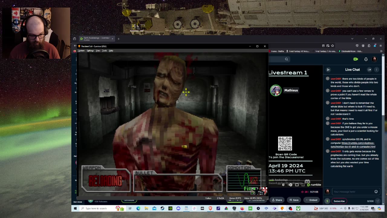Viewport: 387px width, 218px height.
Task: Open Rumble notifications bell
Action: (x=366, y=59)
